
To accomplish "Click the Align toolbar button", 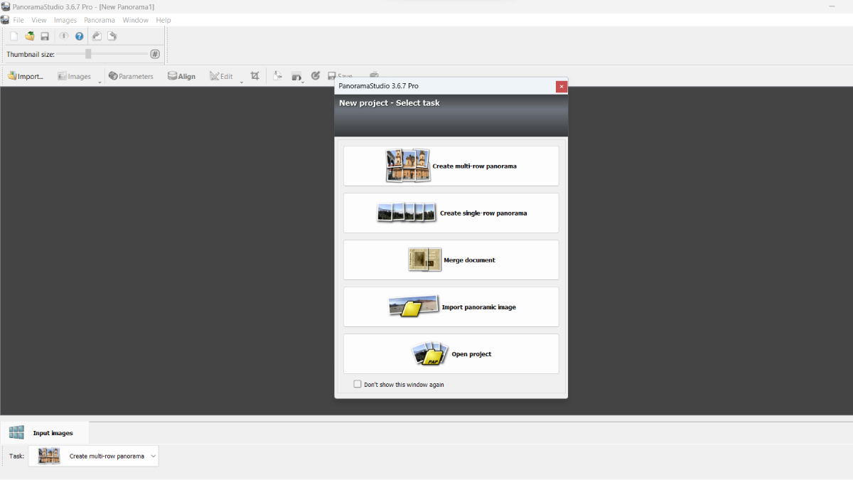I will (x=181, y=76).
